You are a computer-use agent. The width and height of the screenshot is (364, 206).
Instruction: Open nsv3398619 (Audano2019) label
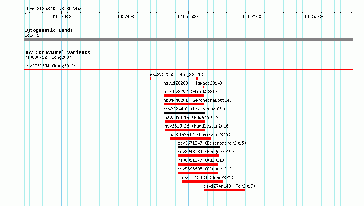coord(193,117)
